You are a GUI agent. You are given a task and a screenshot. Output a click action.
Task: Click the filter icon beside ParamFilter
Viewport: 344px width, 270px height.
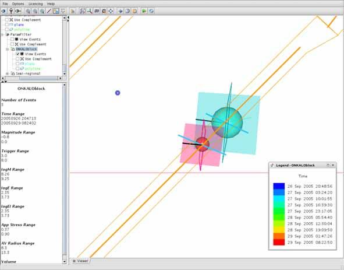(x=8, y=34)
